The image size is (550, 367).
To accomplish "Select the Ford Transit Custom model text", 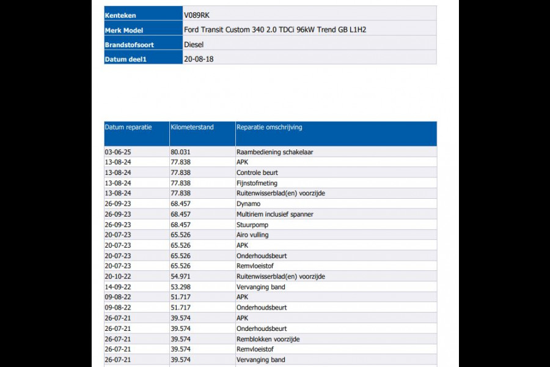I will click(x=274, y=29).
